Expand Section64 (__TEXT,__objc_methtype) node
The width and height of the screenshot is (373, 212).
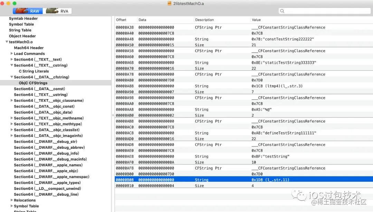11,124
